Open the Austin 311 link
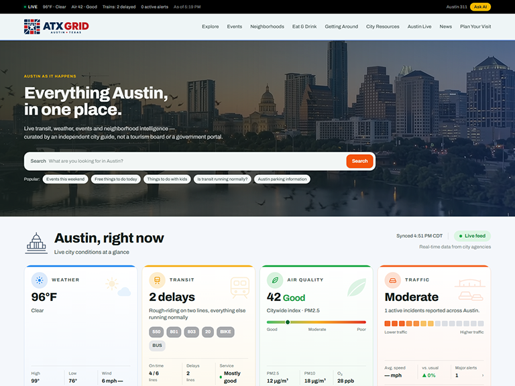Viewport: 515px width, 386px height. coord(457,7)
